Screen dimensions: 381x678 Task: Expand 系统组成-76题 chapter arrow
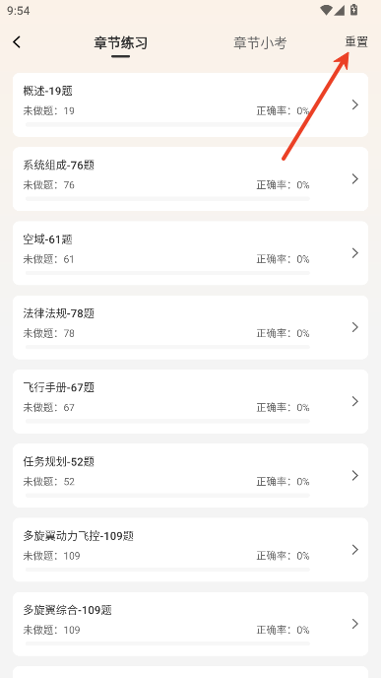click(x=355, y=178)
